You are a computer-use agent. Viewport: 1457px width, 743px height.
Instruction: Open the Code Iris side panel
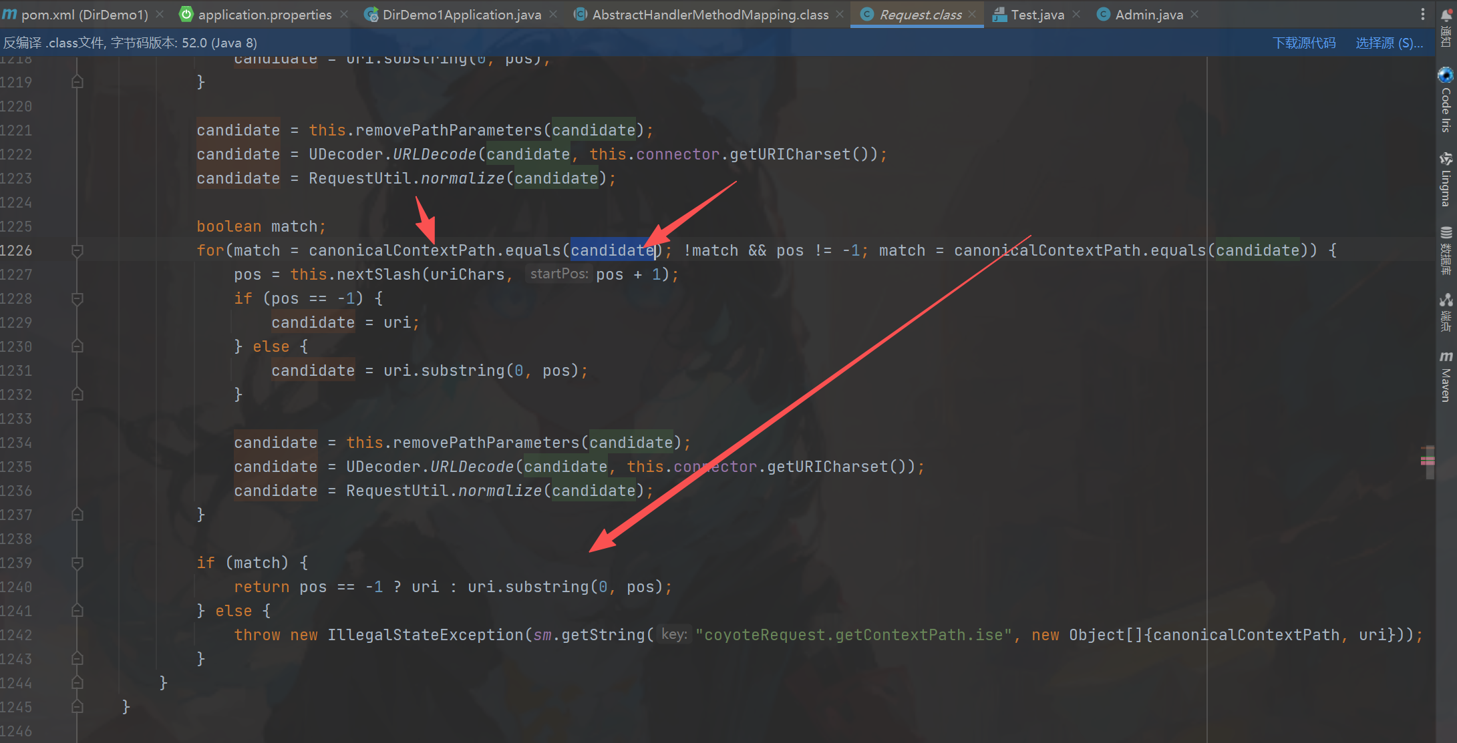pos(1446,100)
